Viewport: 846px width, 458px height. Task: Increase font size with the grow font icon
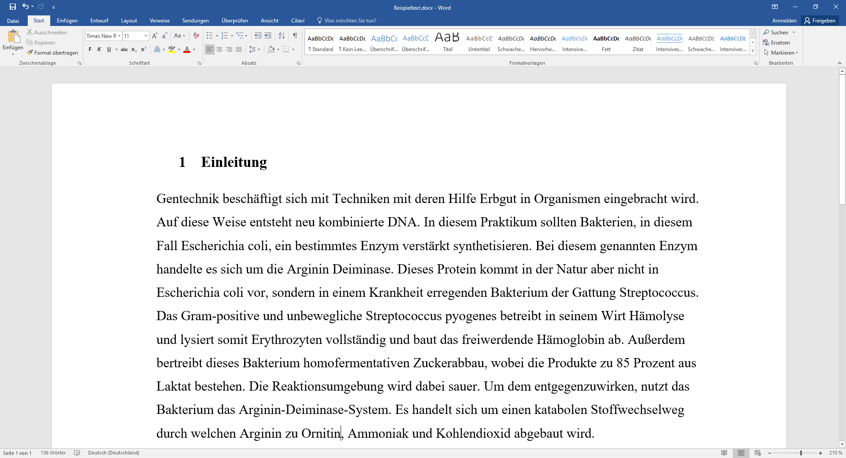coord(155,36)
